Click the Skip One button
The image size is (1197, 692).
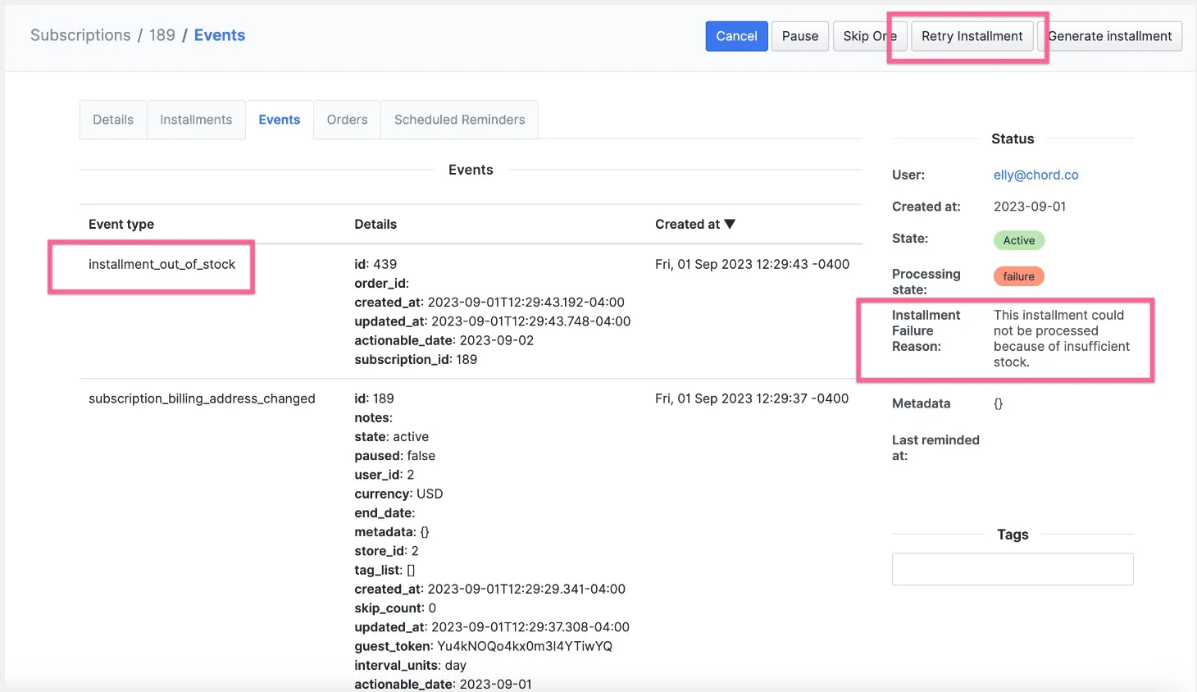click(869, 36)
